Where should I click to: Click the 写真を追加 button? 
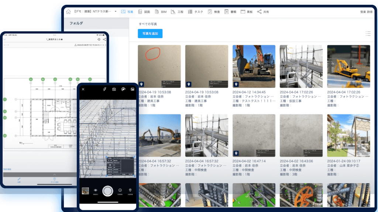point(150,33)
